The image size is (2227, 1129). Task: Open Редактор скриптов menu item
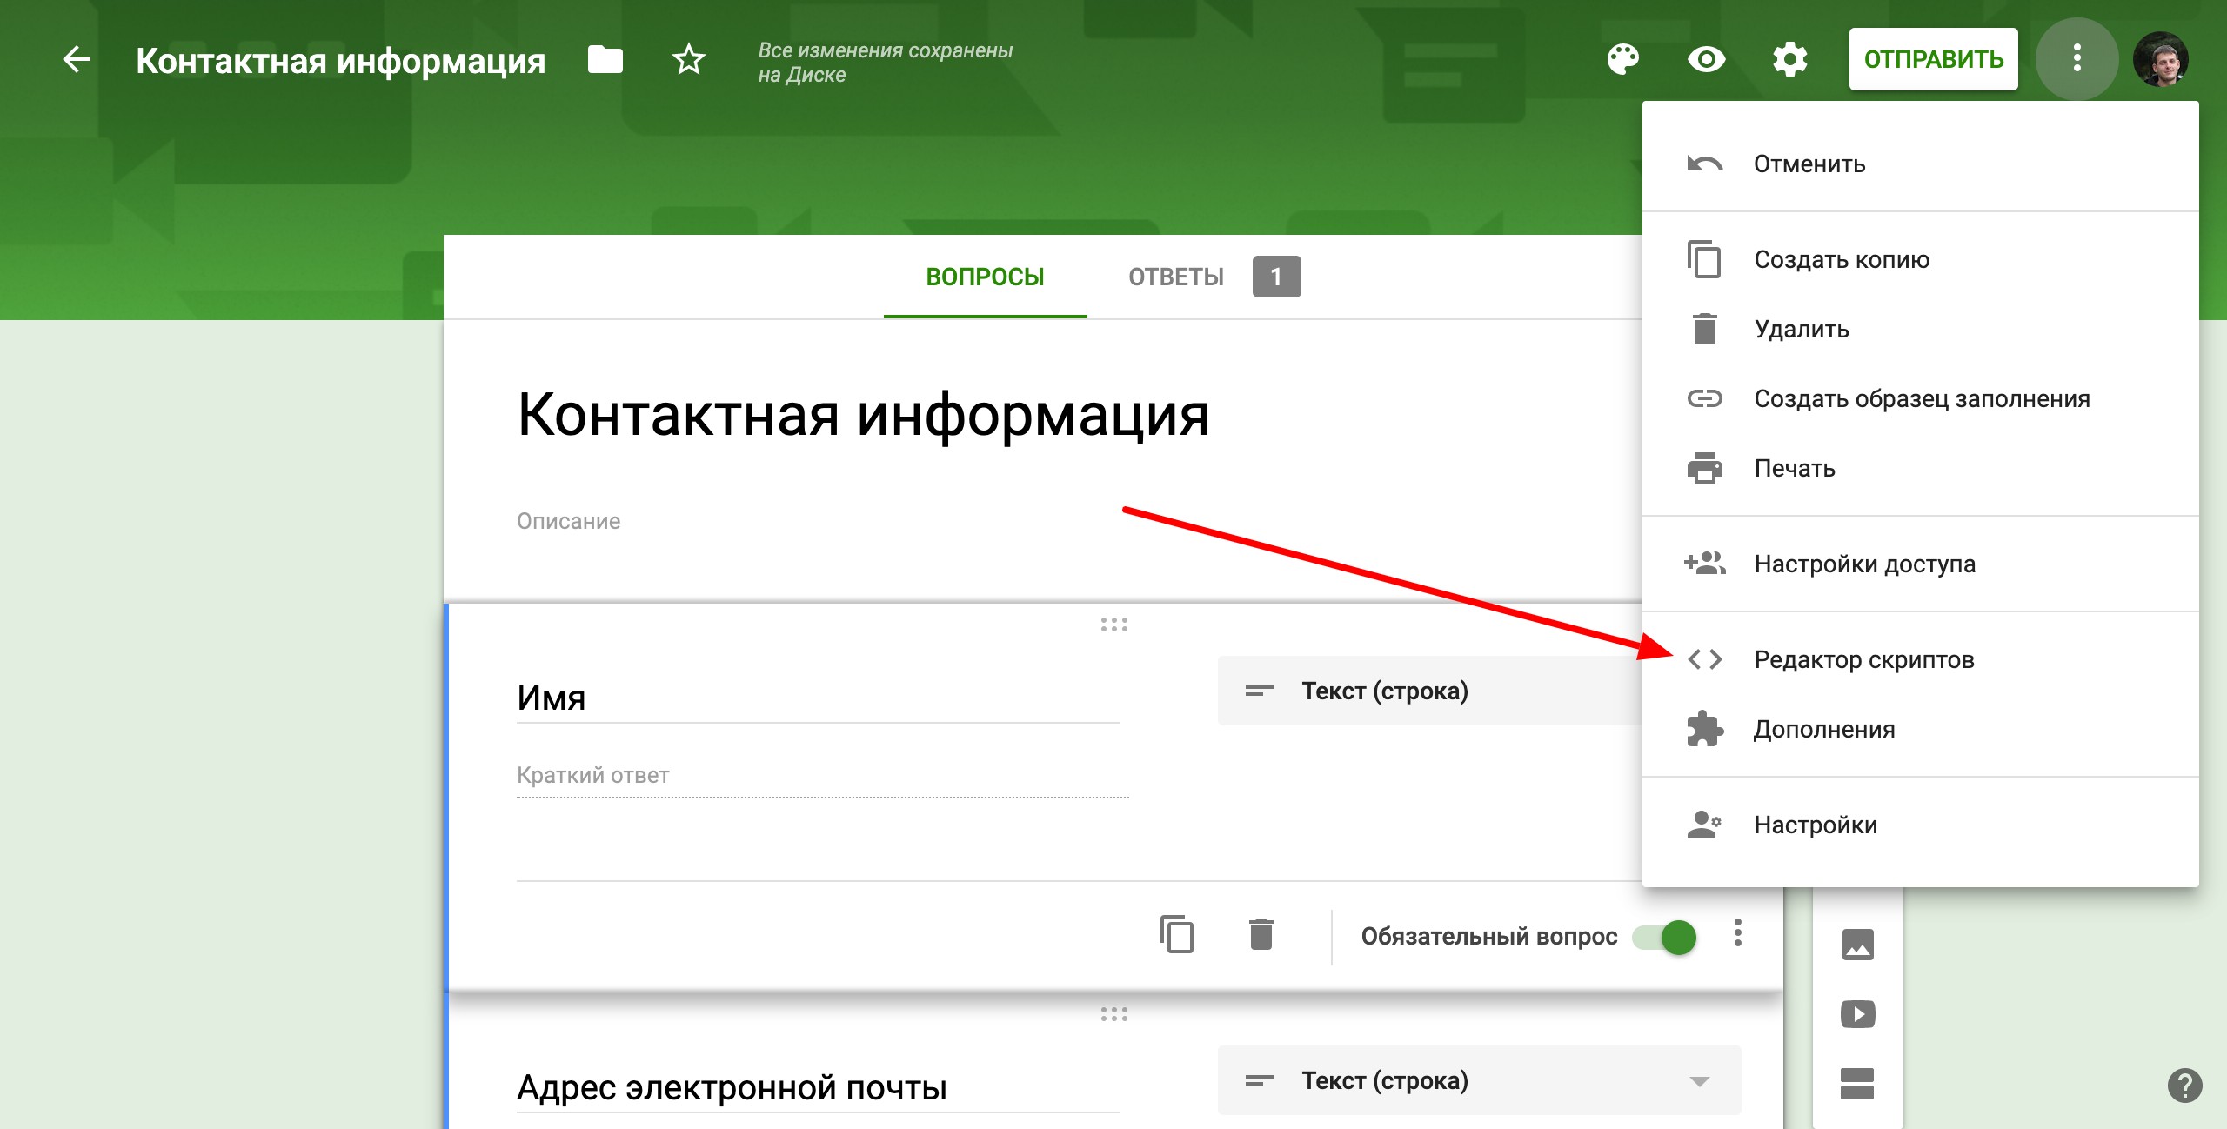click(1921, 659)
